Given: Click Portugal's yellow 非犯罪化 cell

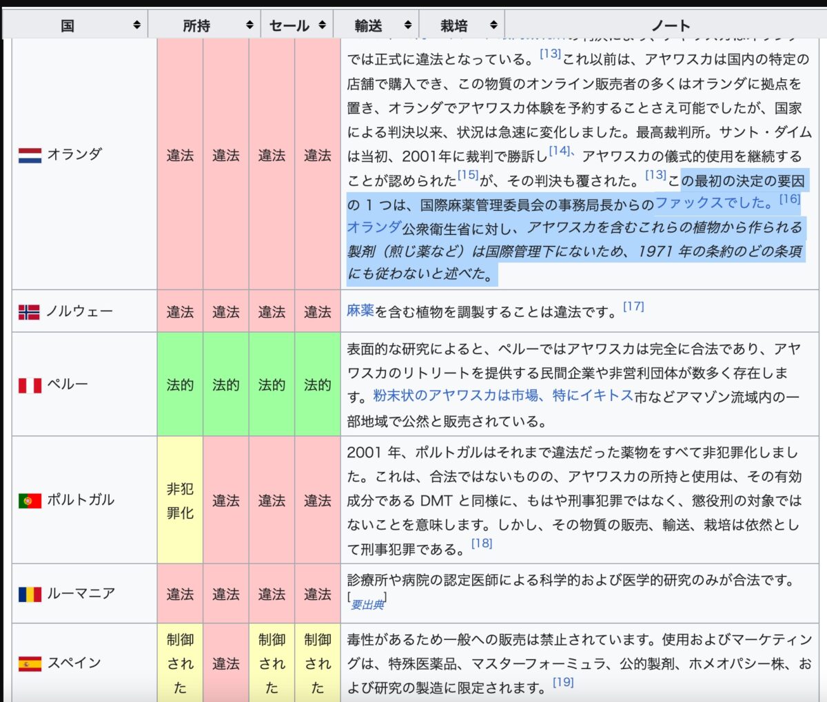Looking at the screenshot, I should [x=180, y=501].
